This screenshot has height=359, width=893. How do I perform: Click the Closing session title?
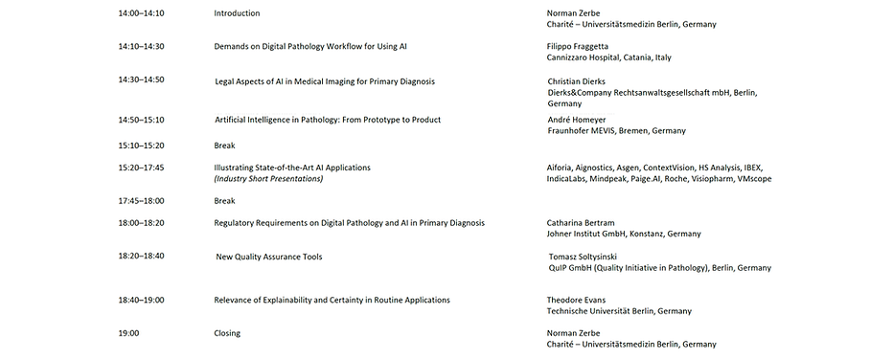227,333
